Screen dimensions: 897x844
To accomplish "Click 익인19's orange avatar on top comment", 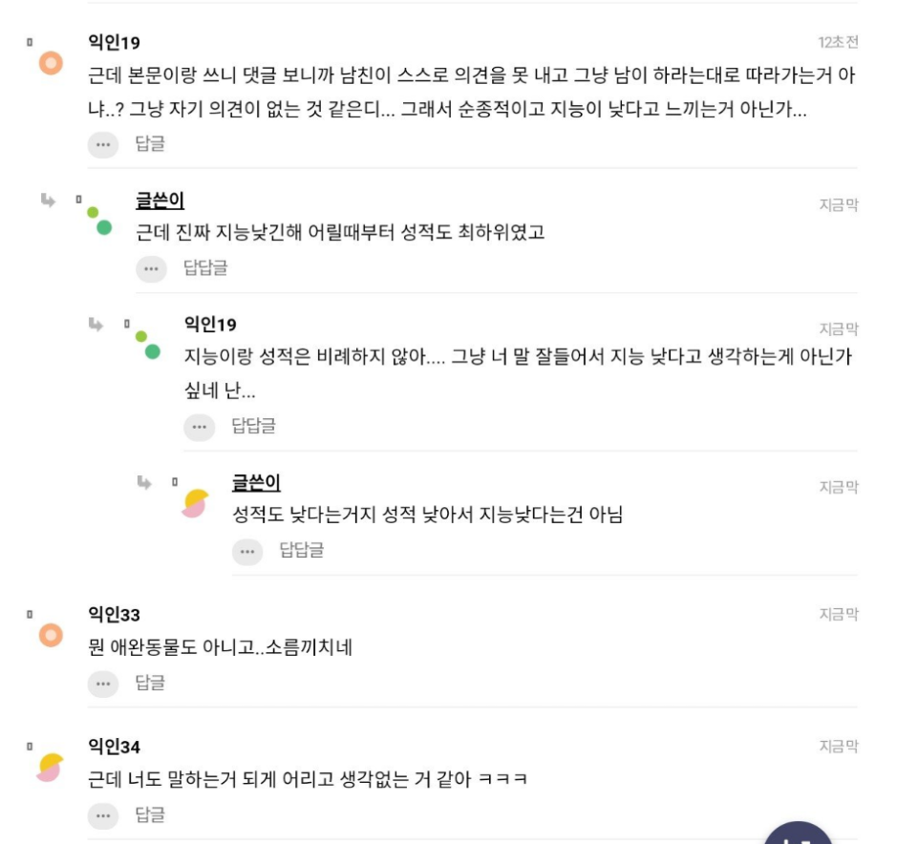I will tap(51, 64).
